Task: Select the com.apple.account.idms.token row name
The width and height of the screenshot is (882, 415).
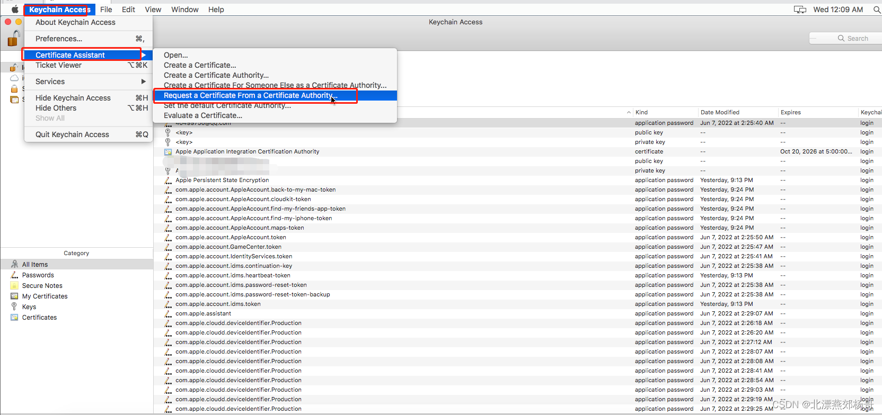Action: [218, 304]
